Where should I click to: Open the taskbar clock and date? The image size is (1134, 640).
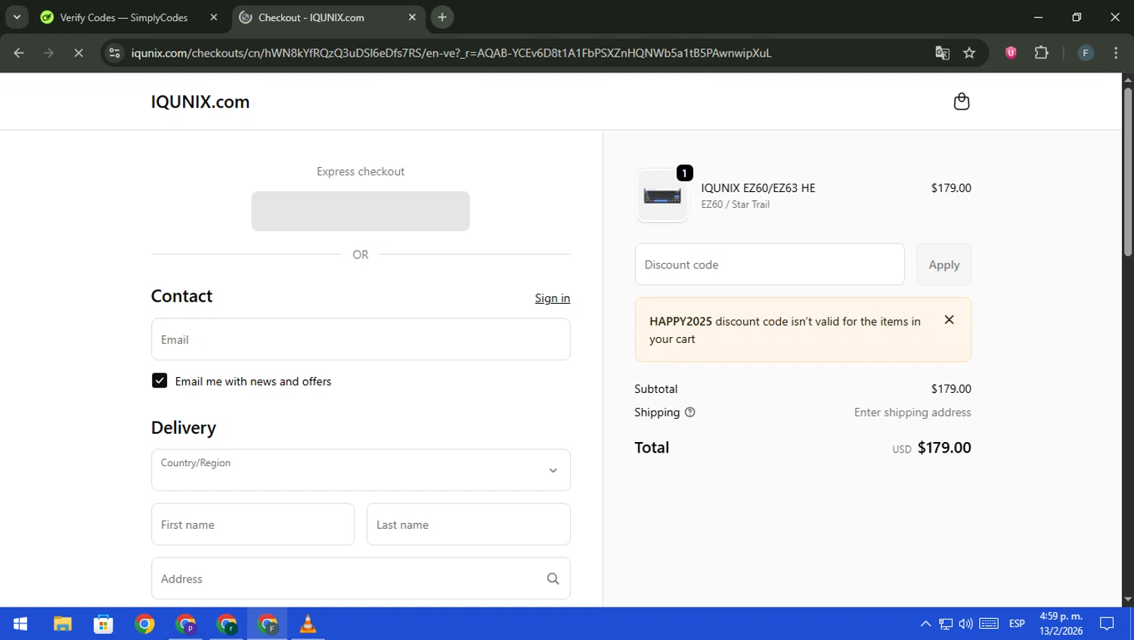1061,624
